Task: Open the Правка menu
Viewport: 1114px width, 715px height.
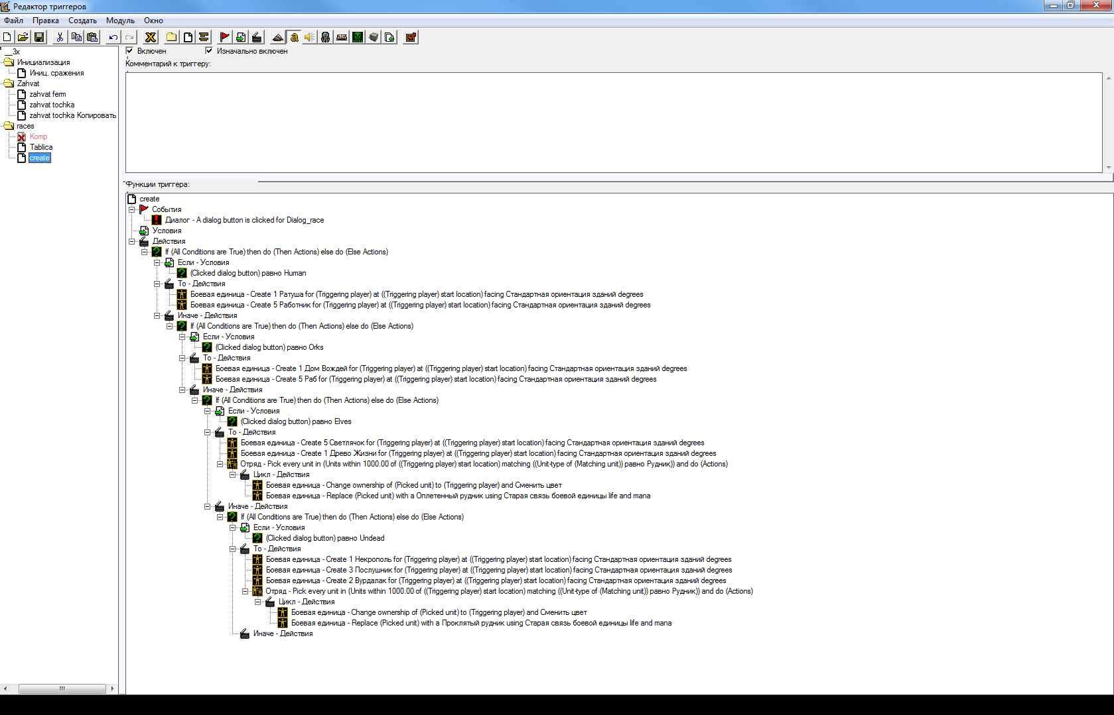Action: pos(46,21)
